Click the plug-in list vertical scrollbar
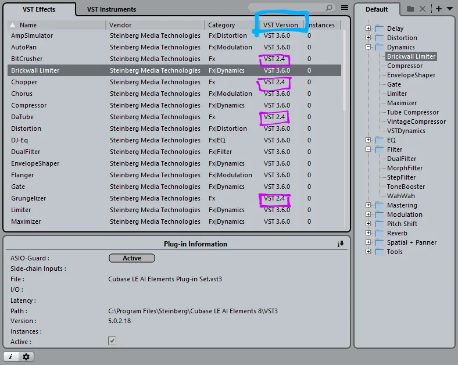The height and width of the screenshot is (365, 458). [x=344, y=70]
